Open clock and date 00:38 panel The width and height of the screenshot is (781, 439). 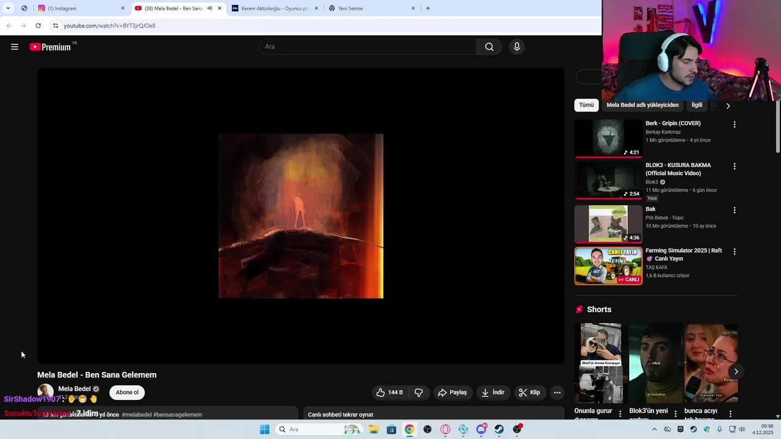tap(763, 429)
